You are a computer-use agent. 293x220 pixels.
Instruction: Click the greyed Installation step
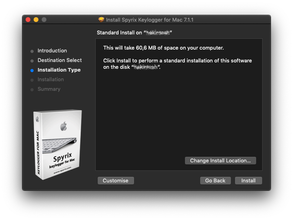51,79
